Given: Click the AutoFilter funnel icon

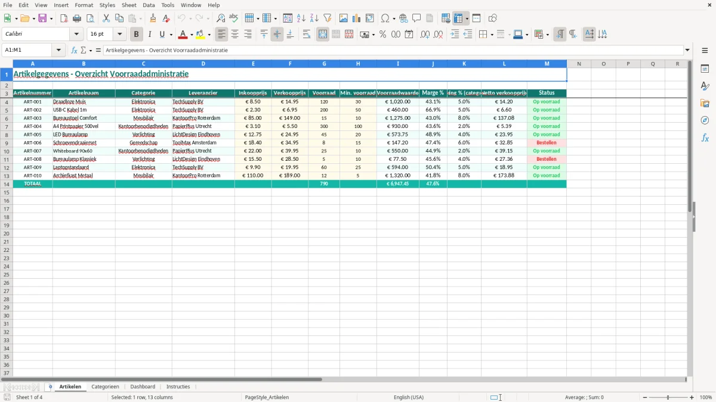Looking at the screenshot, I should pos(328,18).
